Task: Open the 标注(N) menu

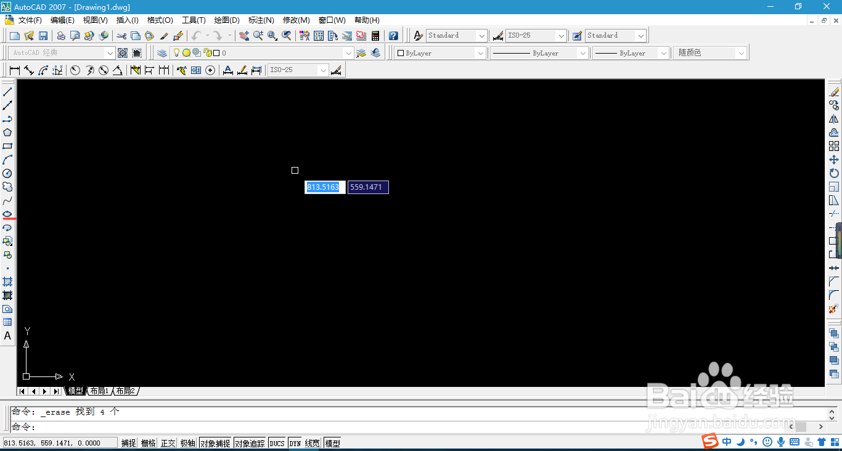Action: pyautogui.click(x=261, y=20)
